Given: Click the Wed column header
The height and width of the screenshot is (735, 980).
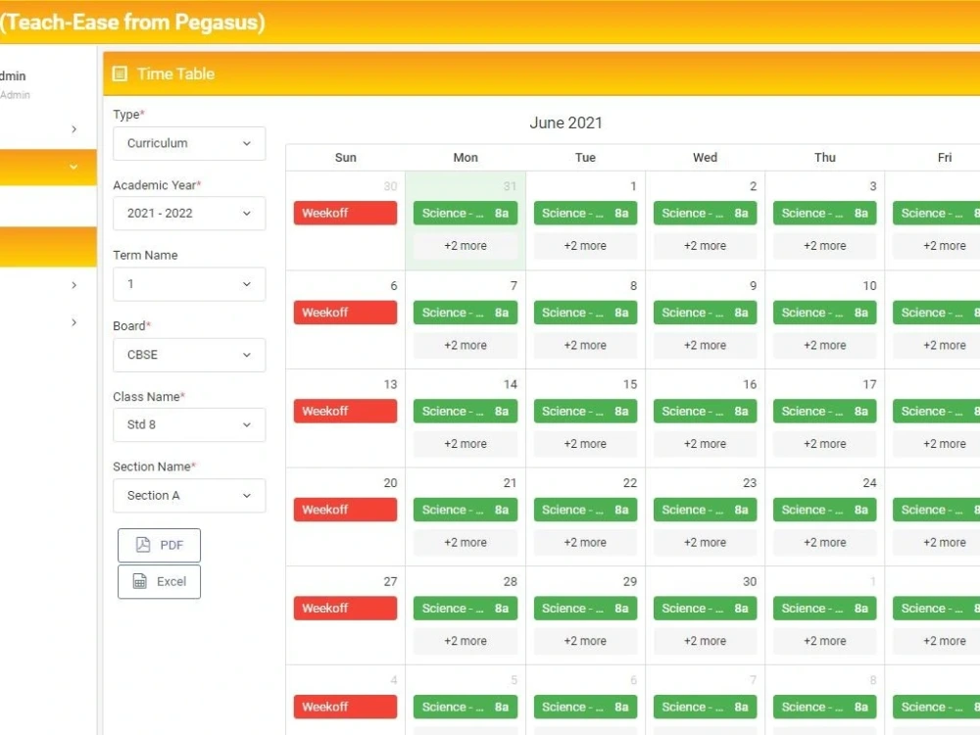Looking at the screenshot, I should click(705, 158).
